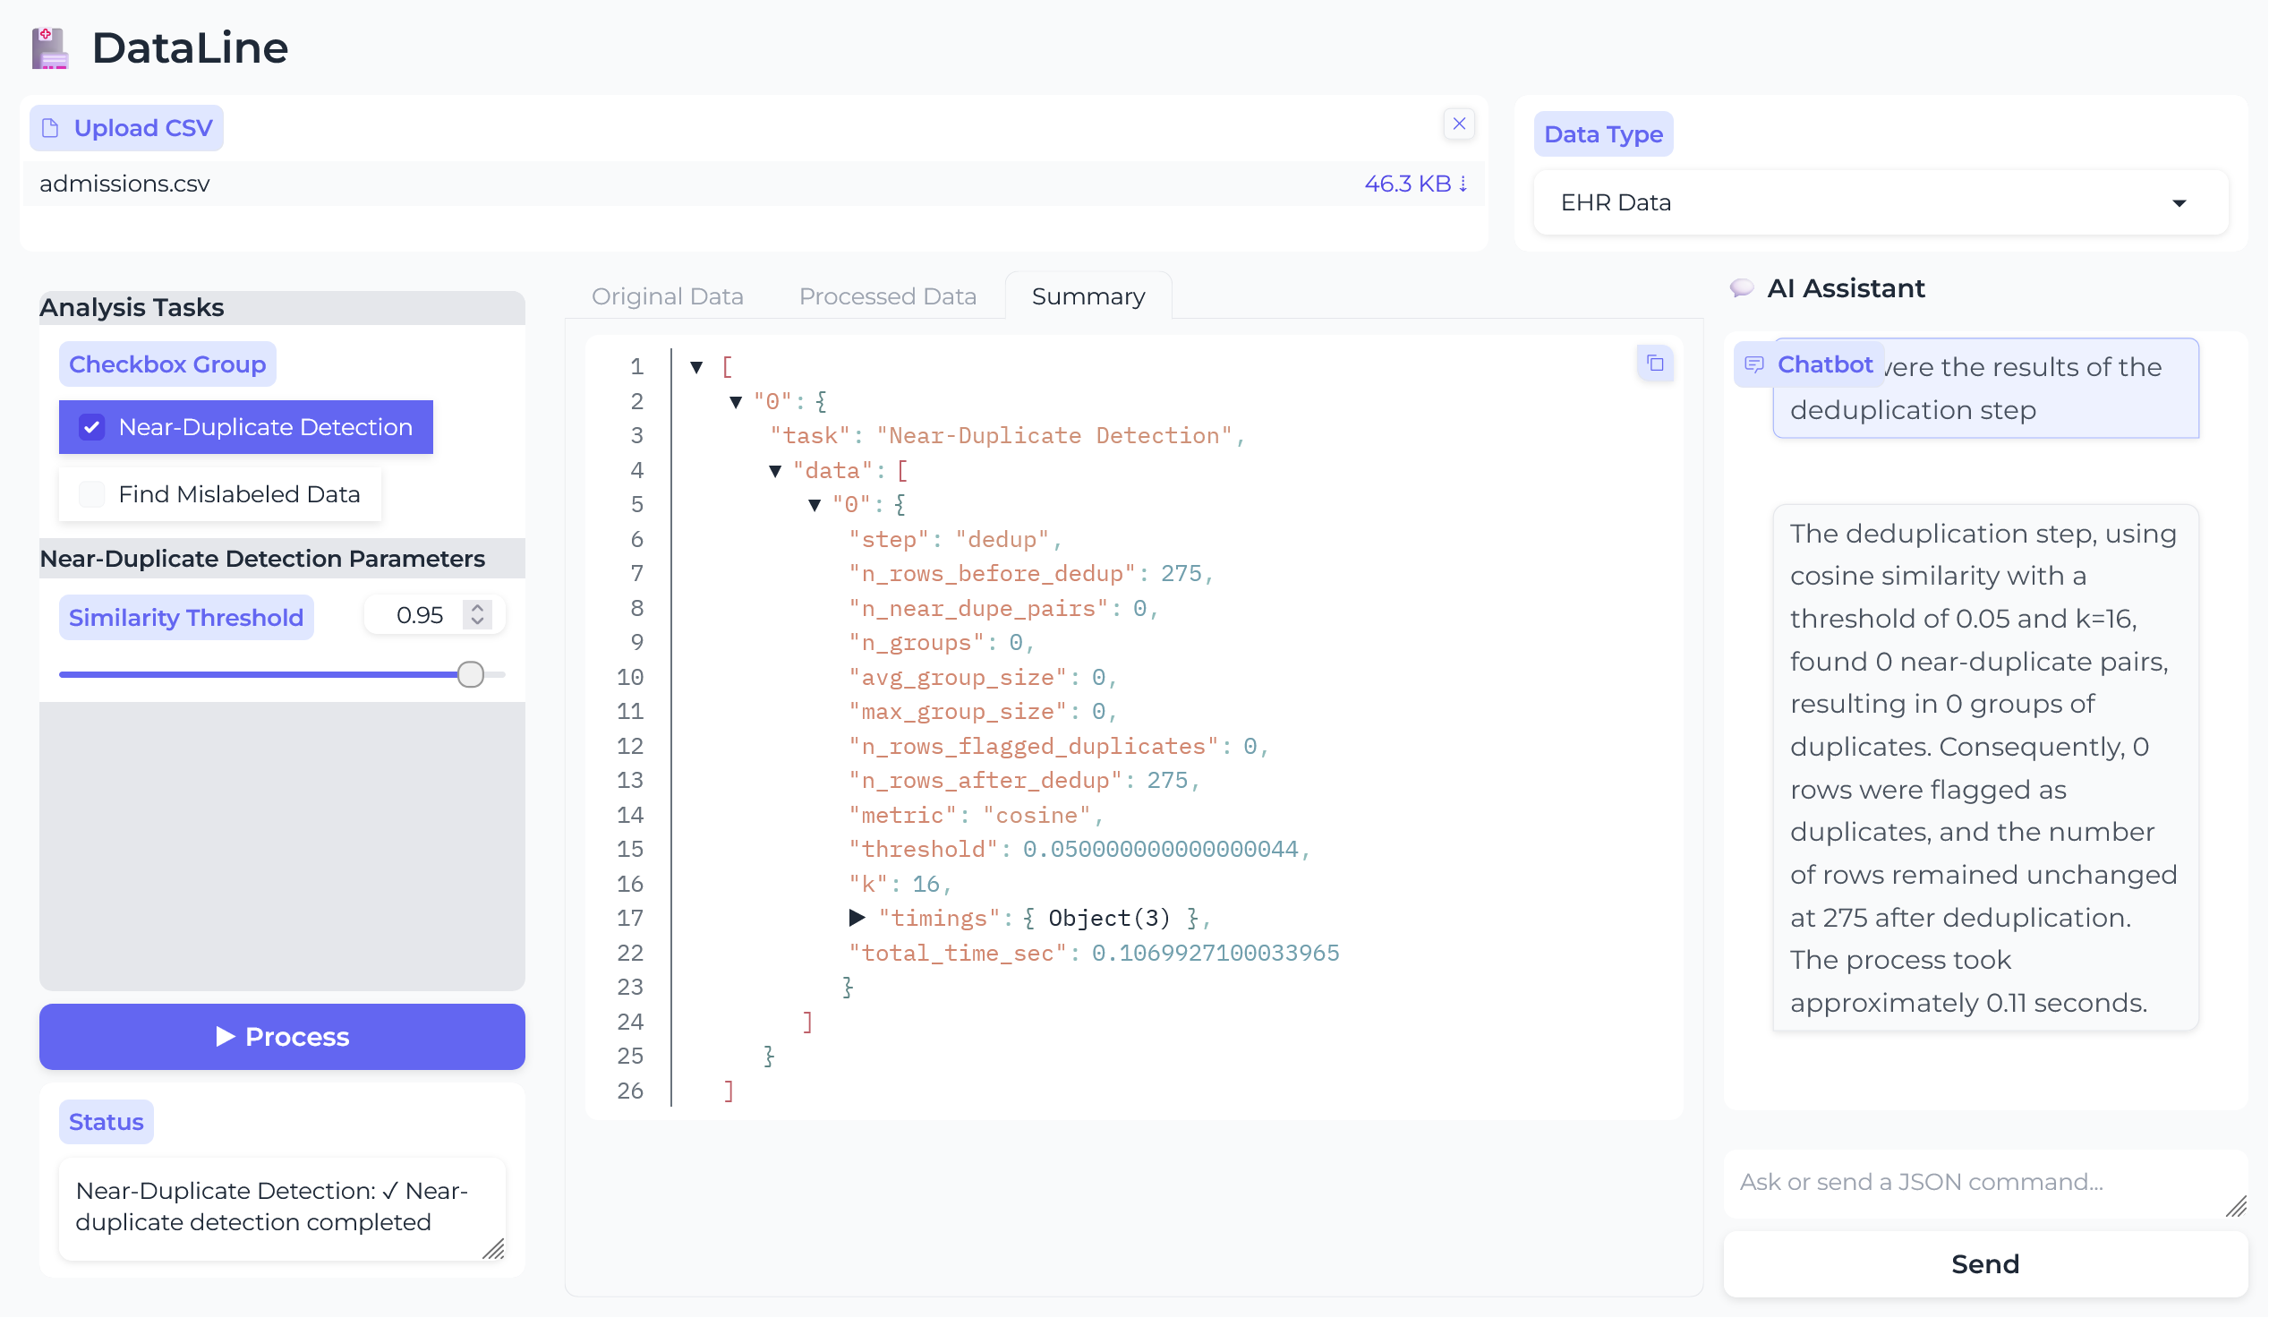Click the Chatbot speech bubble icon
Image resolution: width=2269 pixels, height=1318 pixels.
click(1753, 364)
